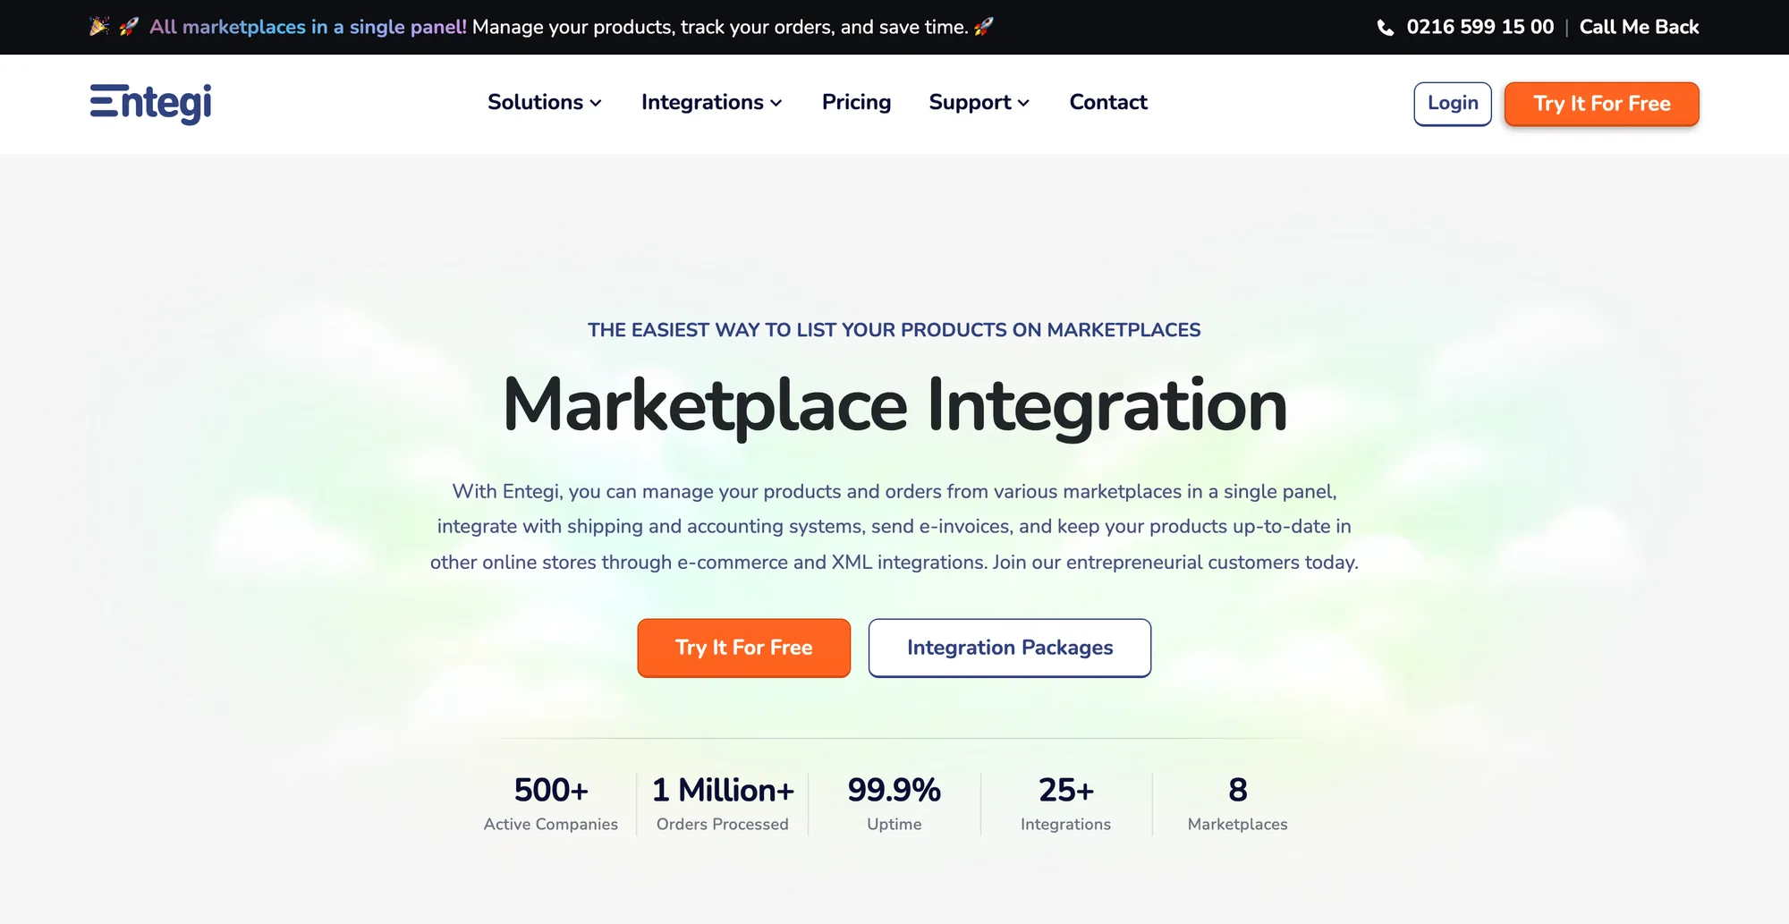Expand the Solutions dropdown chevron

tap(596, 104)
